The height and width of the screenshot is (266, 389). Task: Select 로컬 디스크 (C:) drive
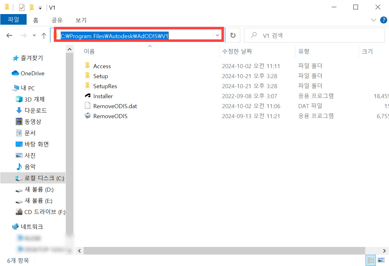pos(33,178)
